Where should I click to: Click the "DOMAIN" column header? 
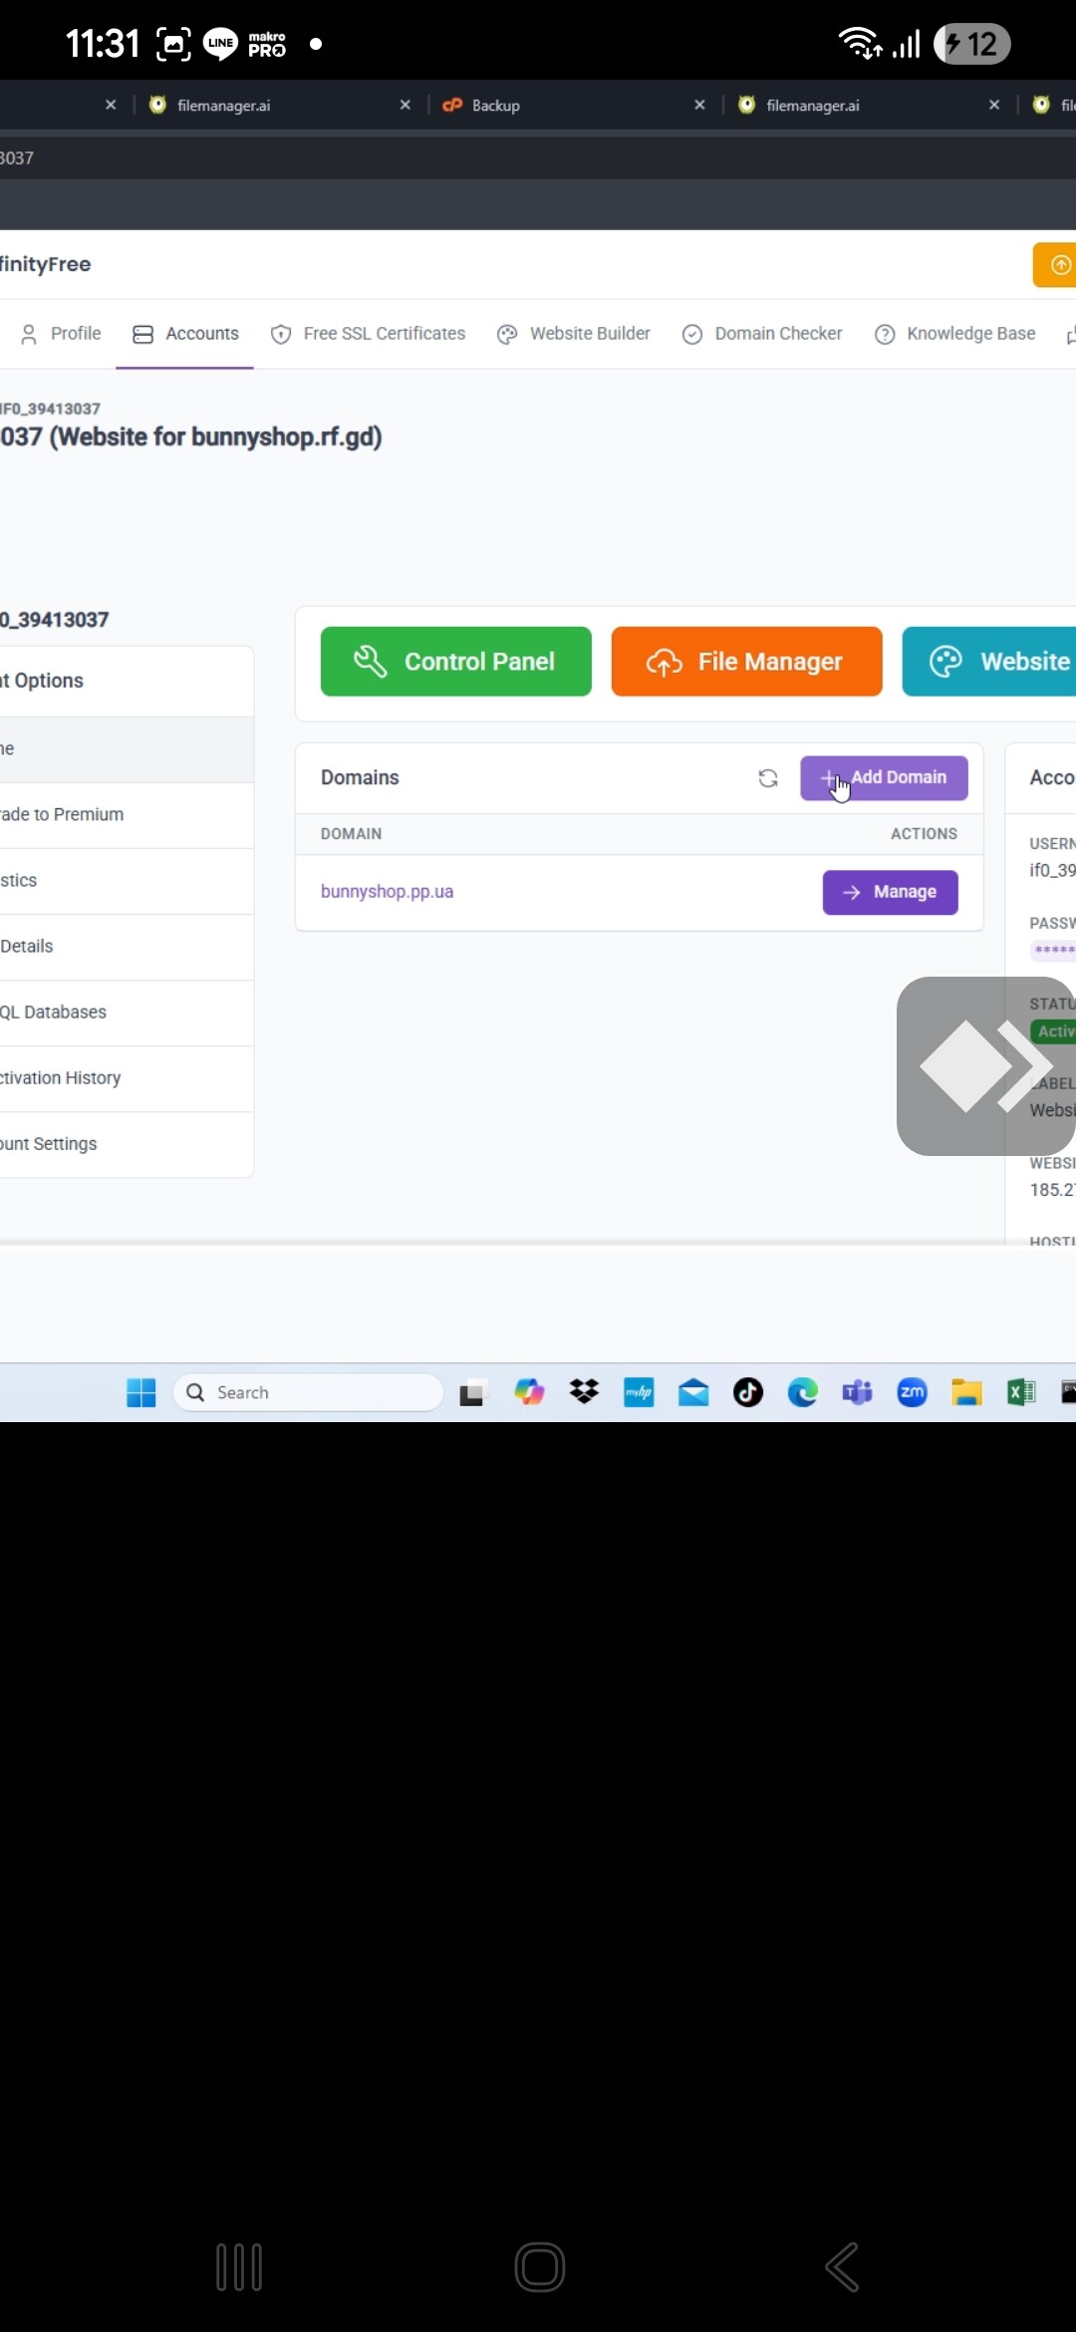[351, 834]
